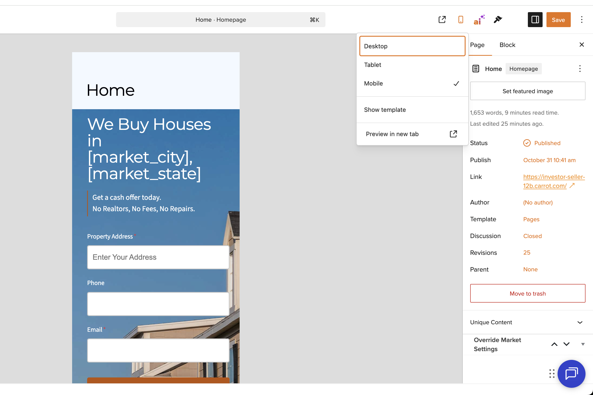Select the Tablet preview option
The image size is (593, 395).
pos(412,65)
